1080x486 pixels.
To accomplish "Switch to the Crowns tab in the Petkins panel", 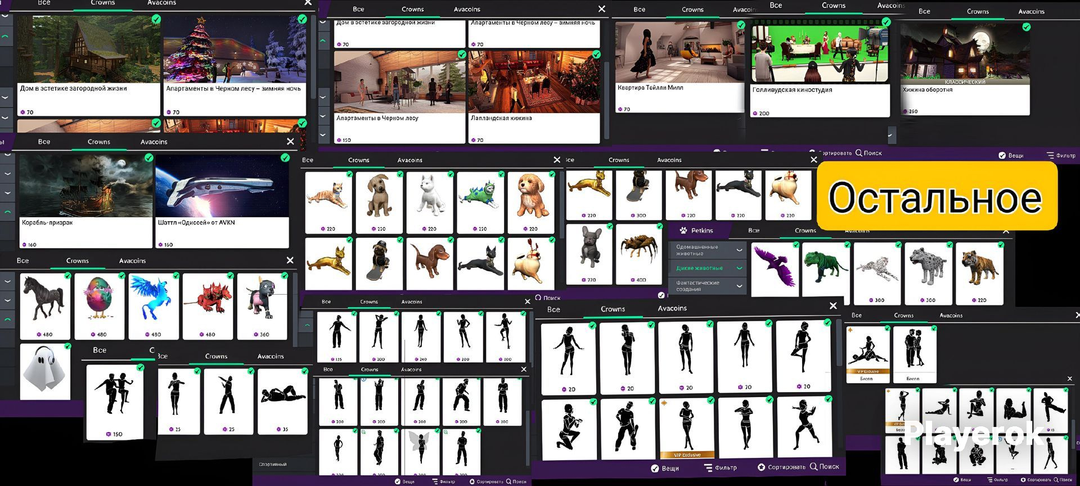I will [805, 231].
